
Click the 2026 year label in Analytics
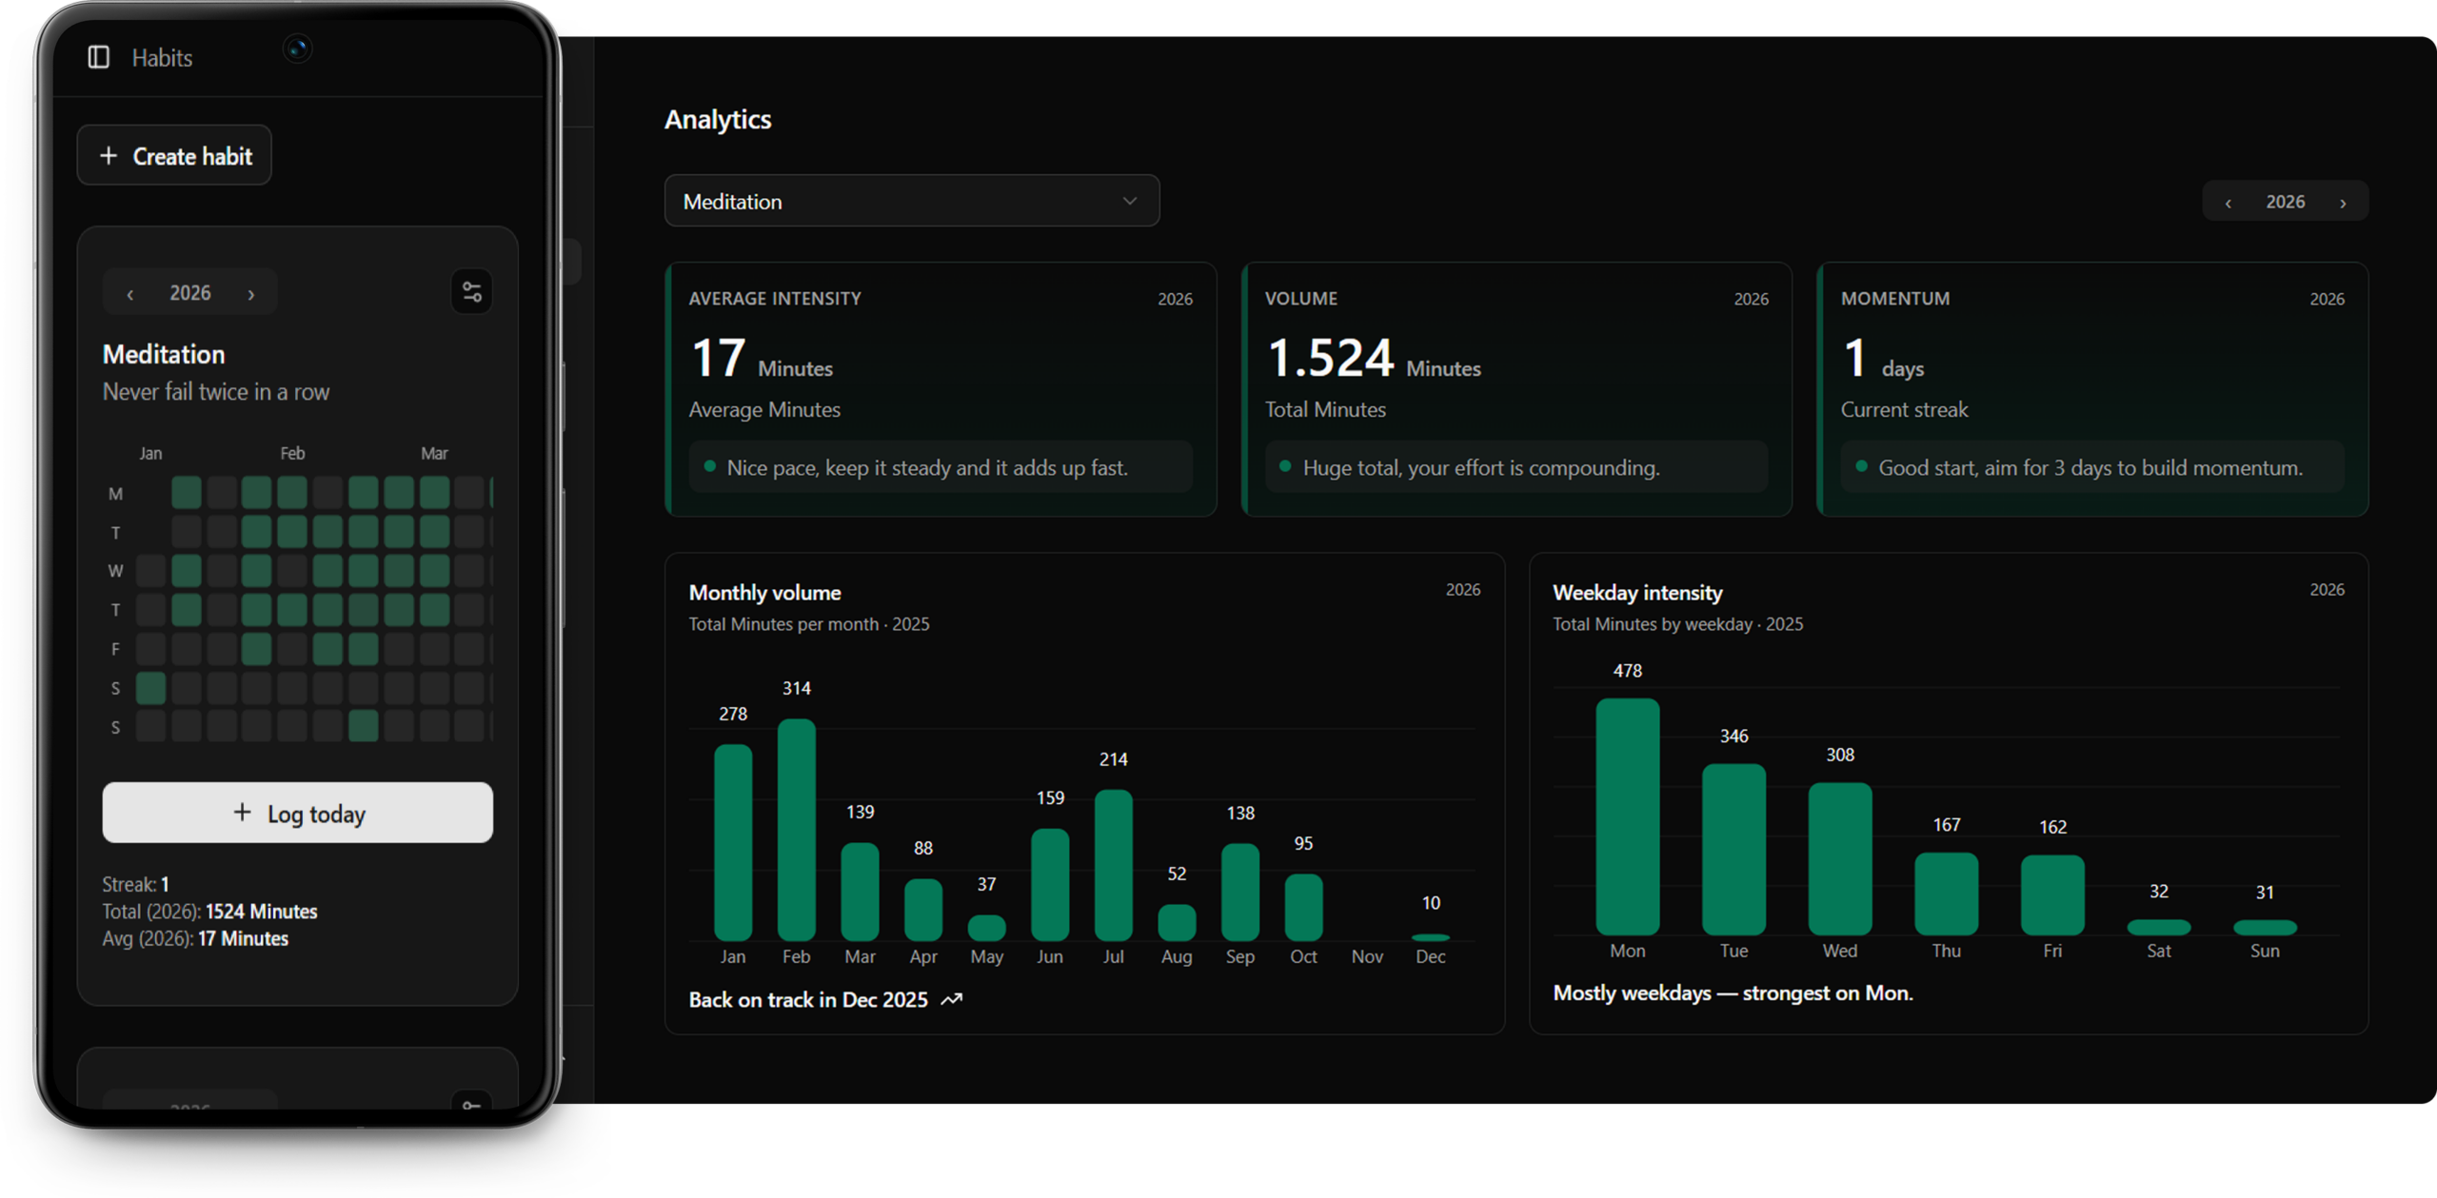pyautogui.click(x=2285, y=202)
